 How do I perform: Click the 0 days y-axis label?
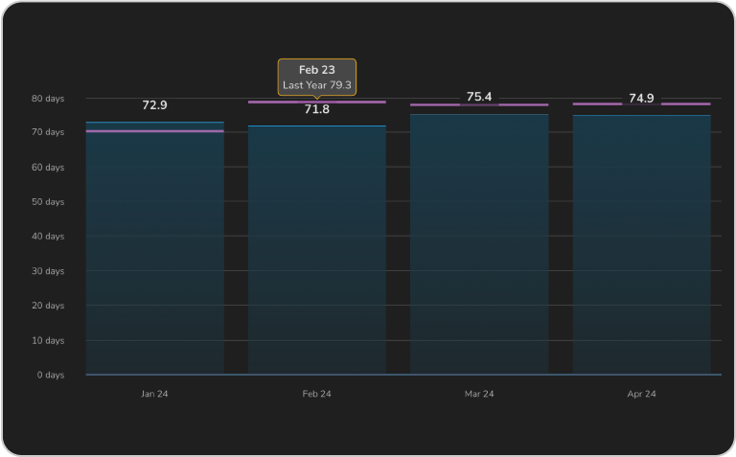[x=51, y=375]
